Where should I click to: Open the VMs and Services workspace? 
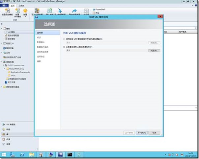tap(9, 125)
